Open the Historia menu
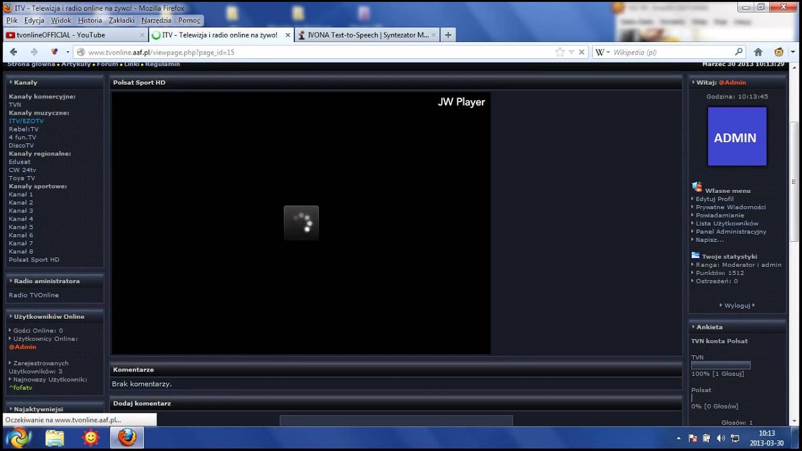Image resolution: width=802 pixels, height=451 pixels. (90, 20)
